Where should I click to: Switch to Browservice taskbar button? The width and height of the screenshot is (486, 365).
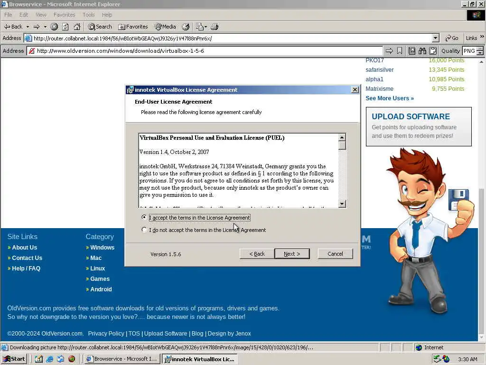(x=122, y=359)
